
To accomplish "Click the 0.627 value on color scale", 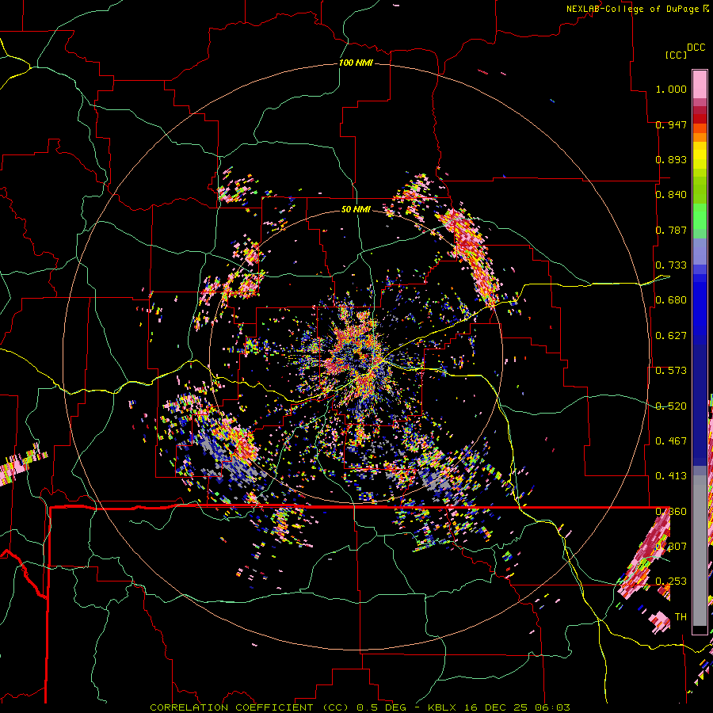I will point(671,336).
